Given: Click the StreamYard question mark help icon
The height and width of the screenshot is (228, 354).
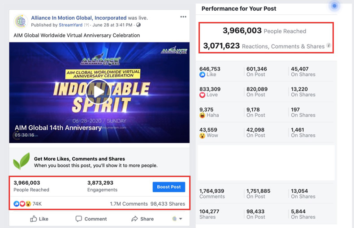Looking at the screenshot, I should coord(86,25).
